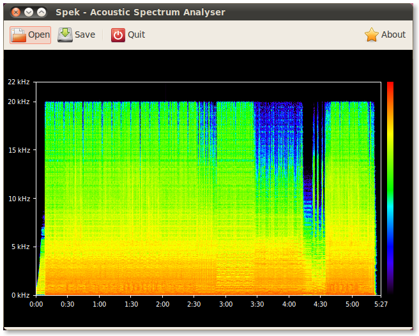
Task: Click the 0:30 time label
Action: tap(67, 305)
